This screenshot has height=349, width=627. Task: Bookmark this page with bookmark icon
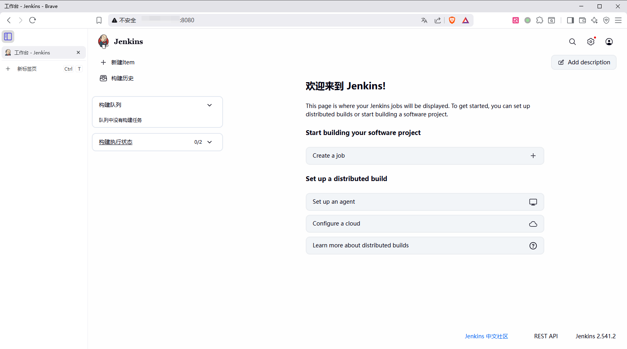pyautogui.click(x=99, y=20)
